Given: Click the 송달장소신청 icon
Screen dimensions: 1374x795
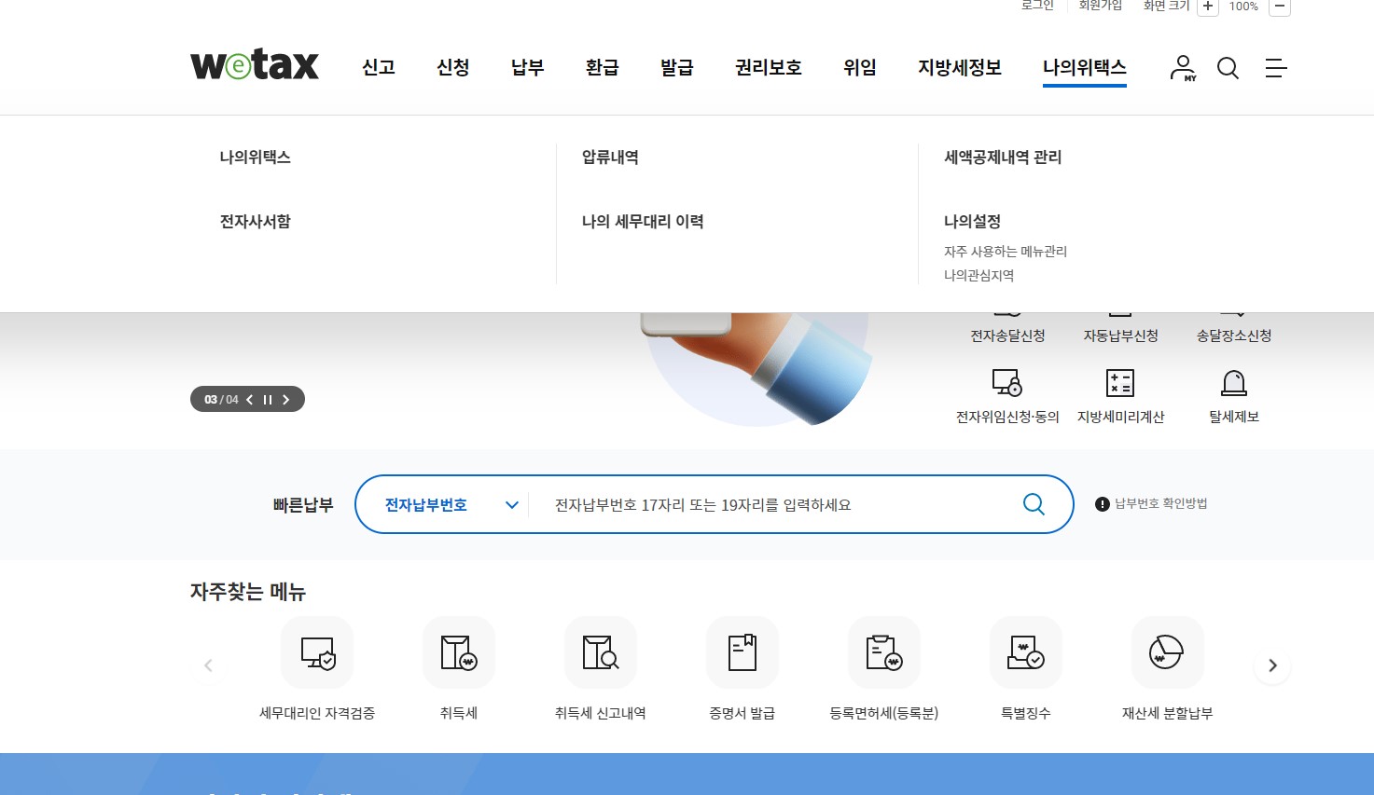Looking at the screenshot, I should (x=1233, y=308).
